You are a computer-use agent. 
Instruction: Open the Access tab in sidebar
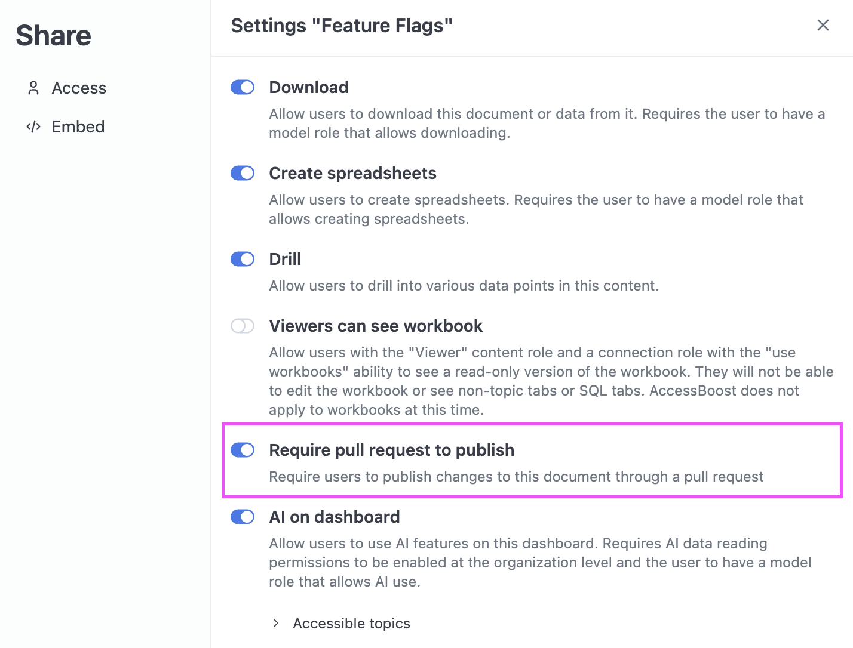point(67,88)
